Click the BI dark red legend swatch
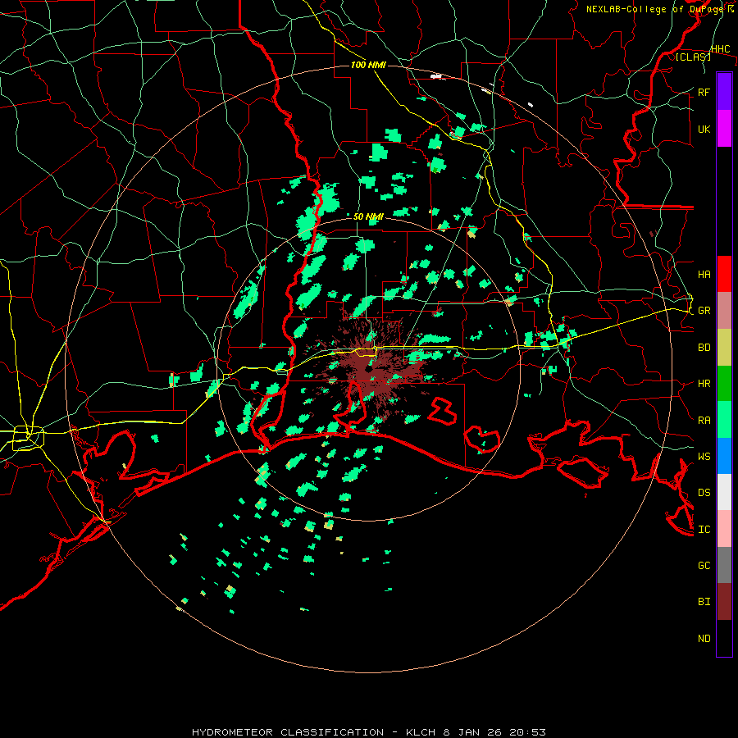Screen dimensions: 738x738 point(724,602)
